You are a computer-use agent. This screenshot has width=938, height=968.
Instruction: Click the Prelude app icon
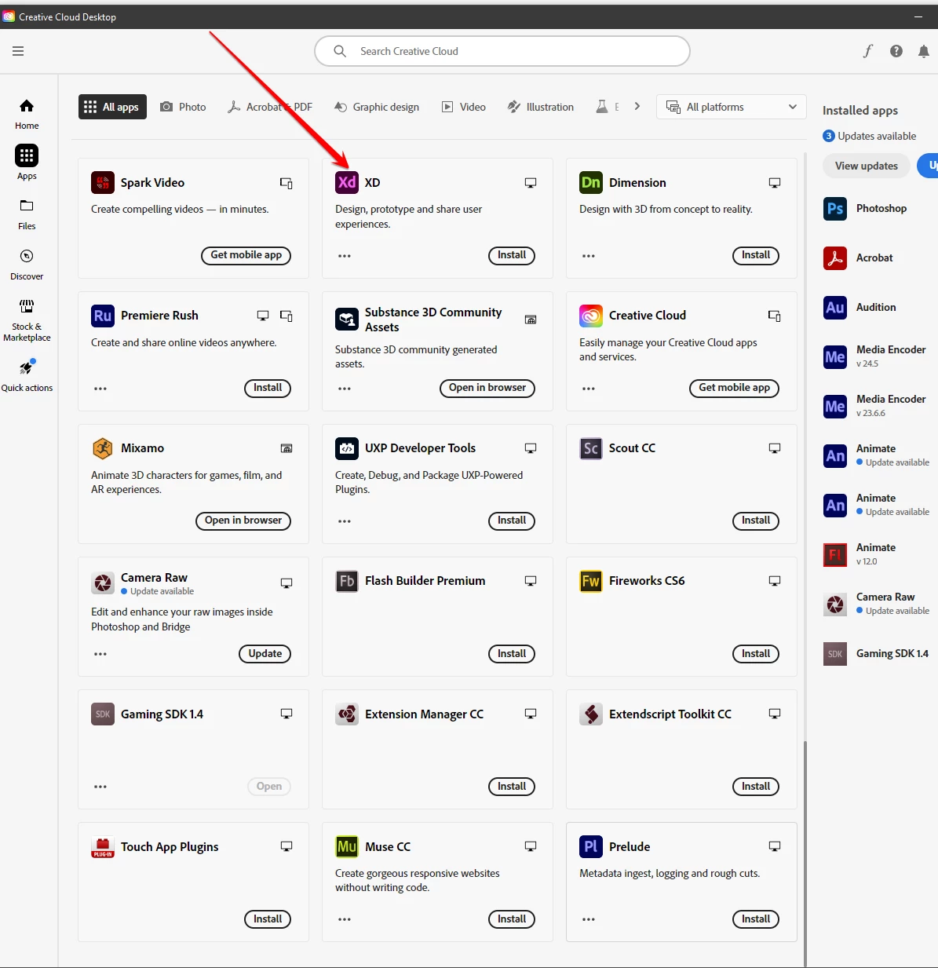point(591,847)
